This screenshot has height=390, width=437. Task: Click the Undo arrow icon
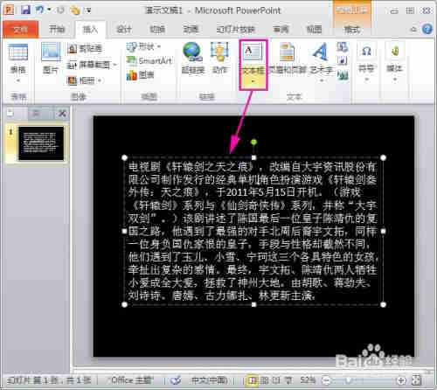39,10
